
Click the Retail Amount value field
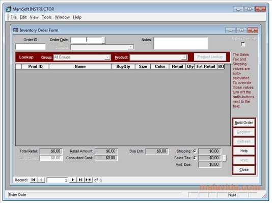(106, 151)
